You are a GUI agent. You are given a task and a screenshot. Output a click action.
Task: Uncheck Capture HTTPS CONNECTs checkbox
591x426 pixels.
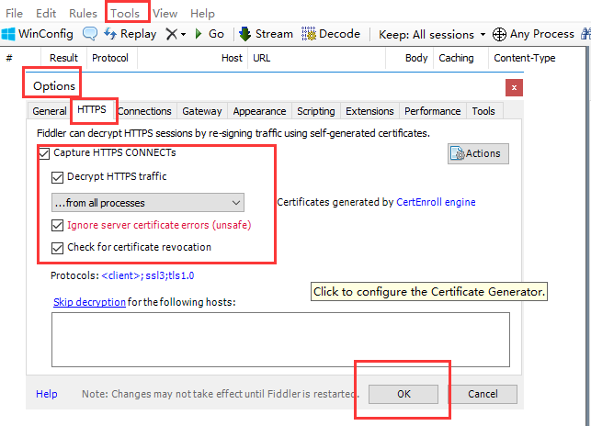click(x=44, y=153)
